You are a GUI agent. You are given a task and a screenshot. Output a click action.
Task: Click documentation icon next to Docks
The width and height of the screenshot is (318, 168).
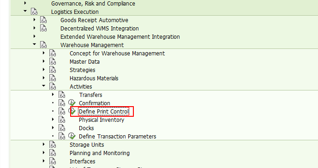tap(62, 128)
